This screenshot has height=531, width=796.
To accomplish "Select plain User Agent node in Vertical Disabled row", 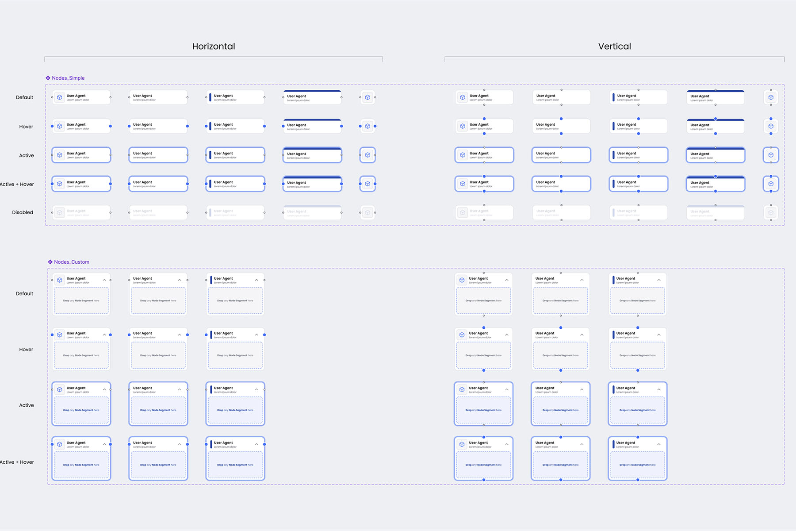I will [561, 212].
